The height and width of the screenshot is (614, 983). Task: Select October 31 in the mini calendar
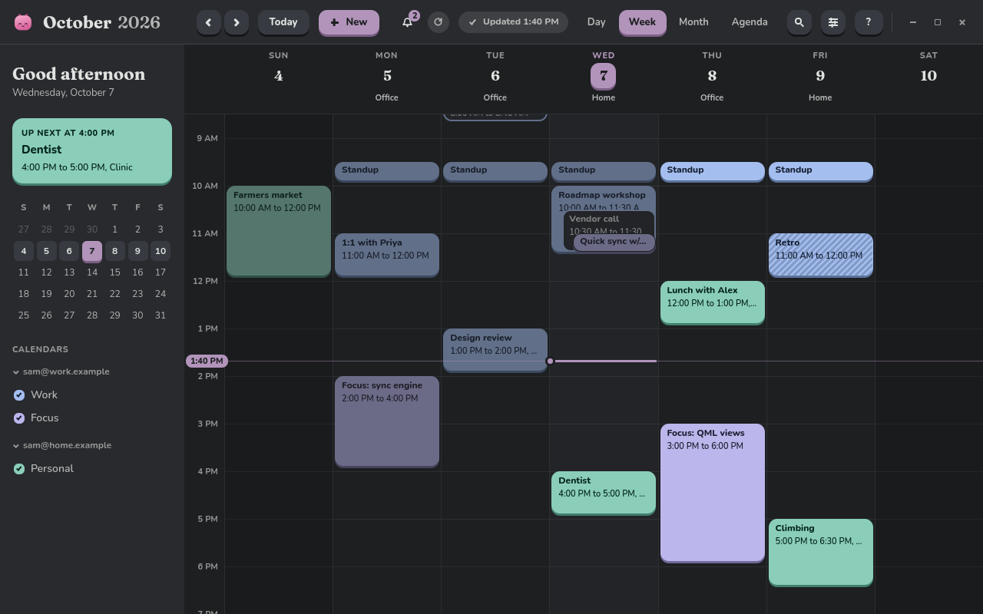(x=160, y=315)
